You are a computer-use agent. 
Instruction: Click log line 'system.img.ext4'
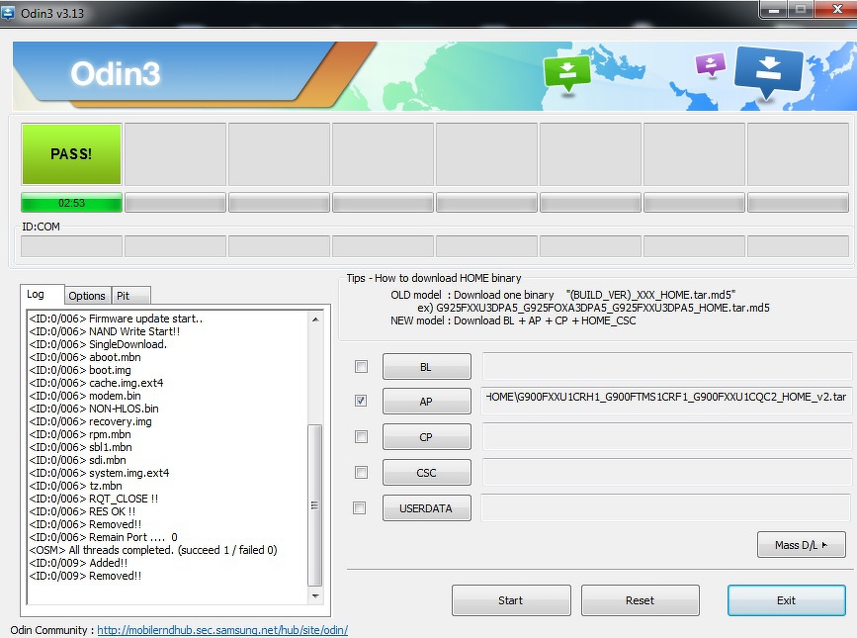(100, 473)
